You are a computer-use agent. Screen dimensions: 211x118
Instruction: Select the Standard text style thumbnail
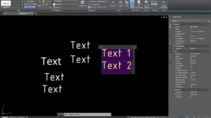coord(6,4)
